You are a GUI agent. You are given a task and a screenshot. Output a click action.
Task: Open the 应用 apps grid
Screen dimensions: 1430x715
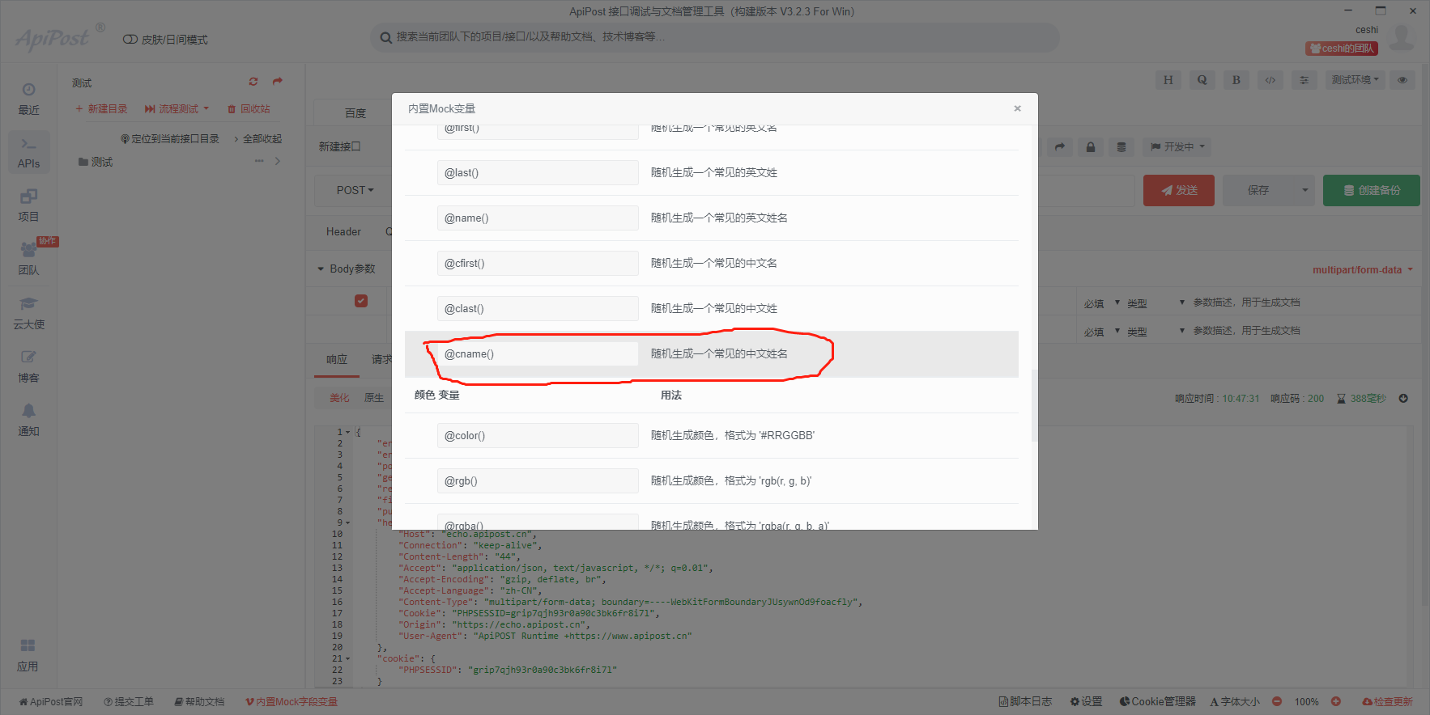click(x=28, y=655)
